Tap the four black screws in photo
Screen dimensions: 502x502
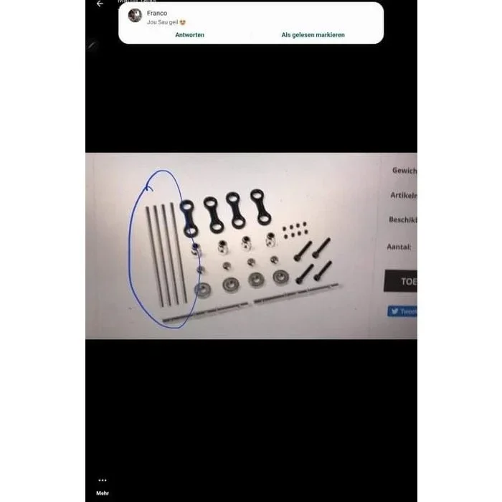pyautogui.click(x=313, y=260)
